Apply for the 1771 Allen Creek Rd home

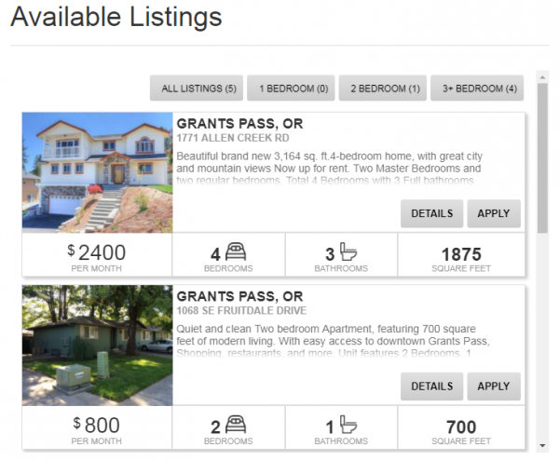point(493,213)
